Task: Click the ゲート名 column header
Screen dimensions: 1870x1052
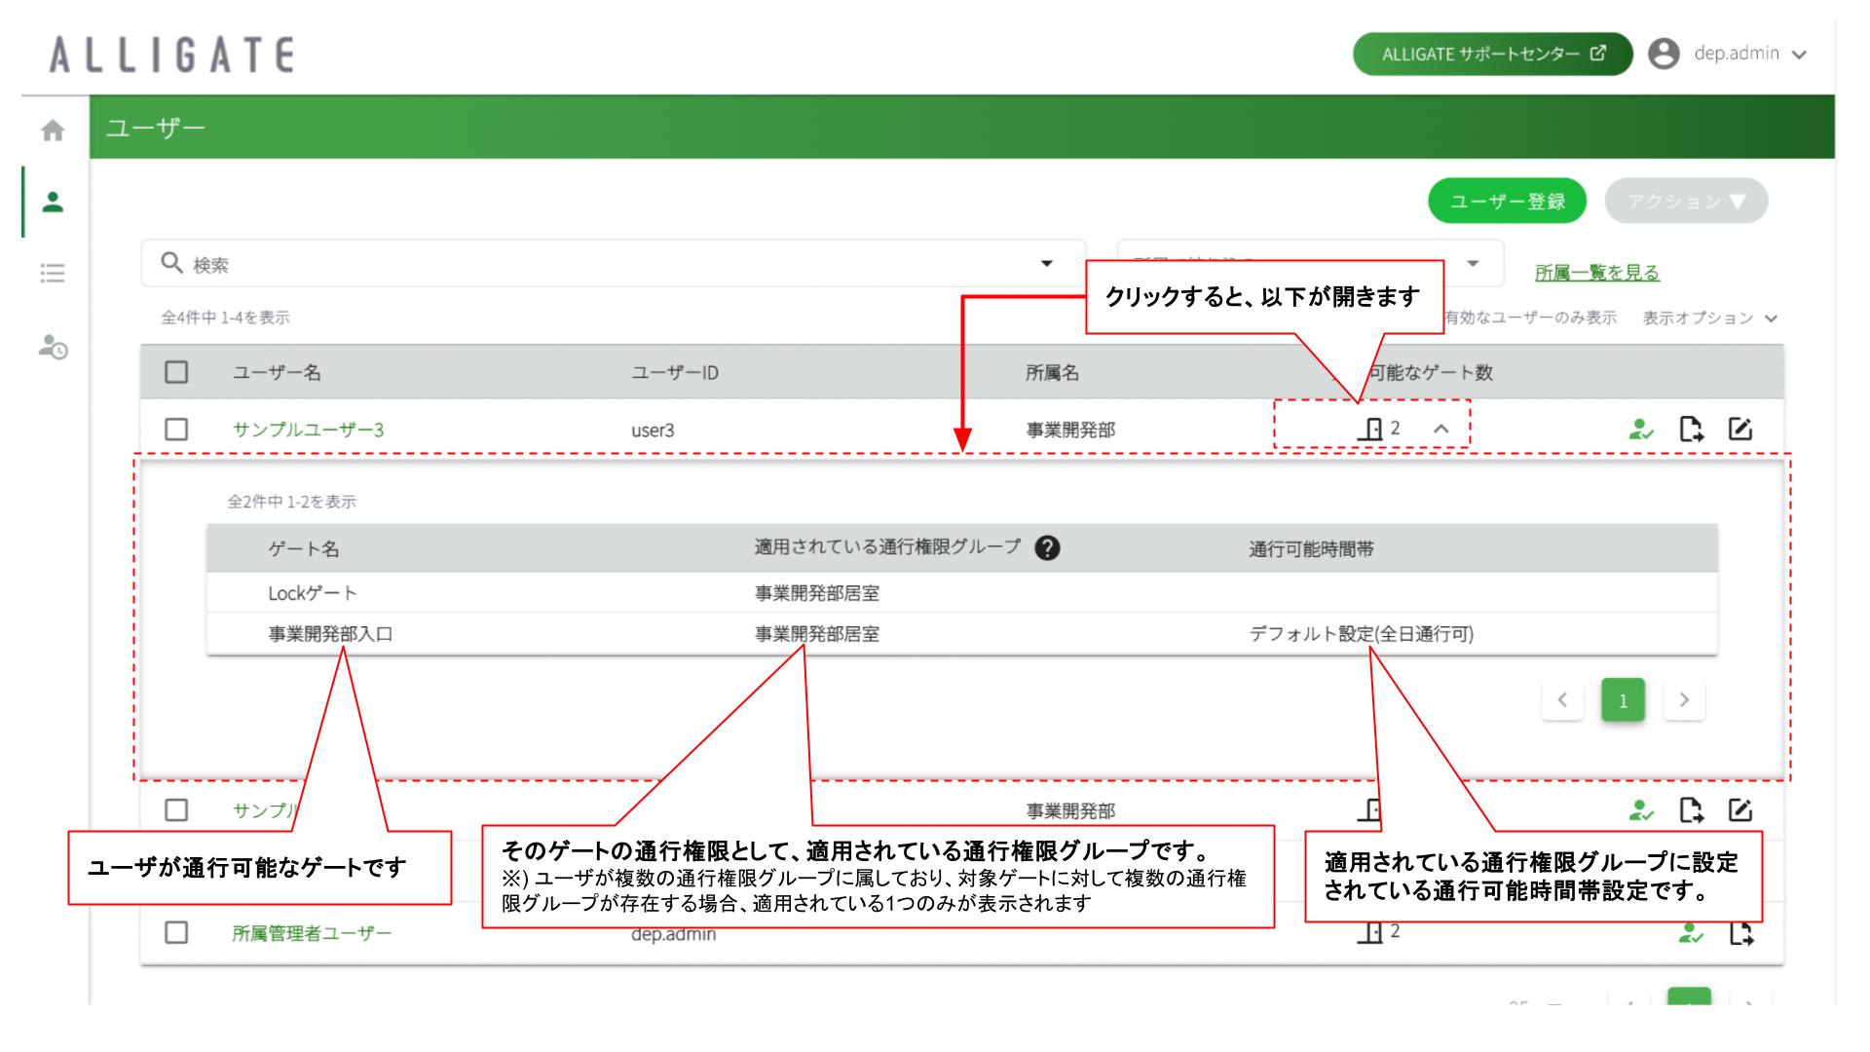Action: click(x=304, y=549)
